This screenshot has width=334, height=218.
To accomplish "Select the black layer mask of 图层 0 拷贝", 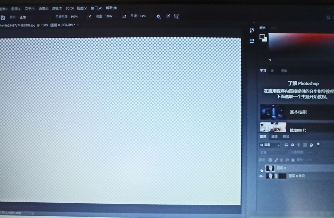I will [282, 176].
